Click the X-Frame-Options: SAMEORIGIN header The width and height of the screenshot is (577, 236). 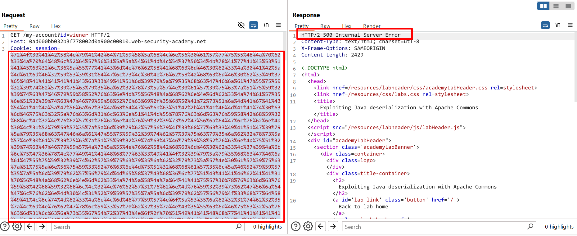(x=343, y=48)
